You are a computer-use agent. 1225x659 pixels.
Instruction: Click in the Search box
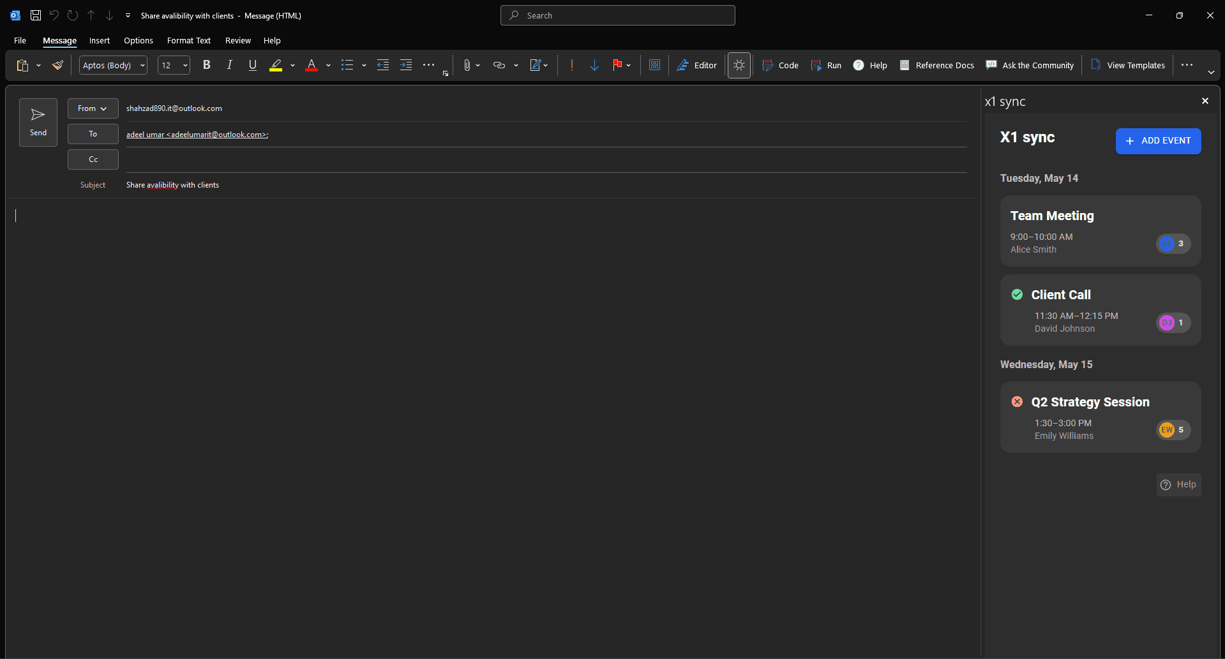[617, 15]
